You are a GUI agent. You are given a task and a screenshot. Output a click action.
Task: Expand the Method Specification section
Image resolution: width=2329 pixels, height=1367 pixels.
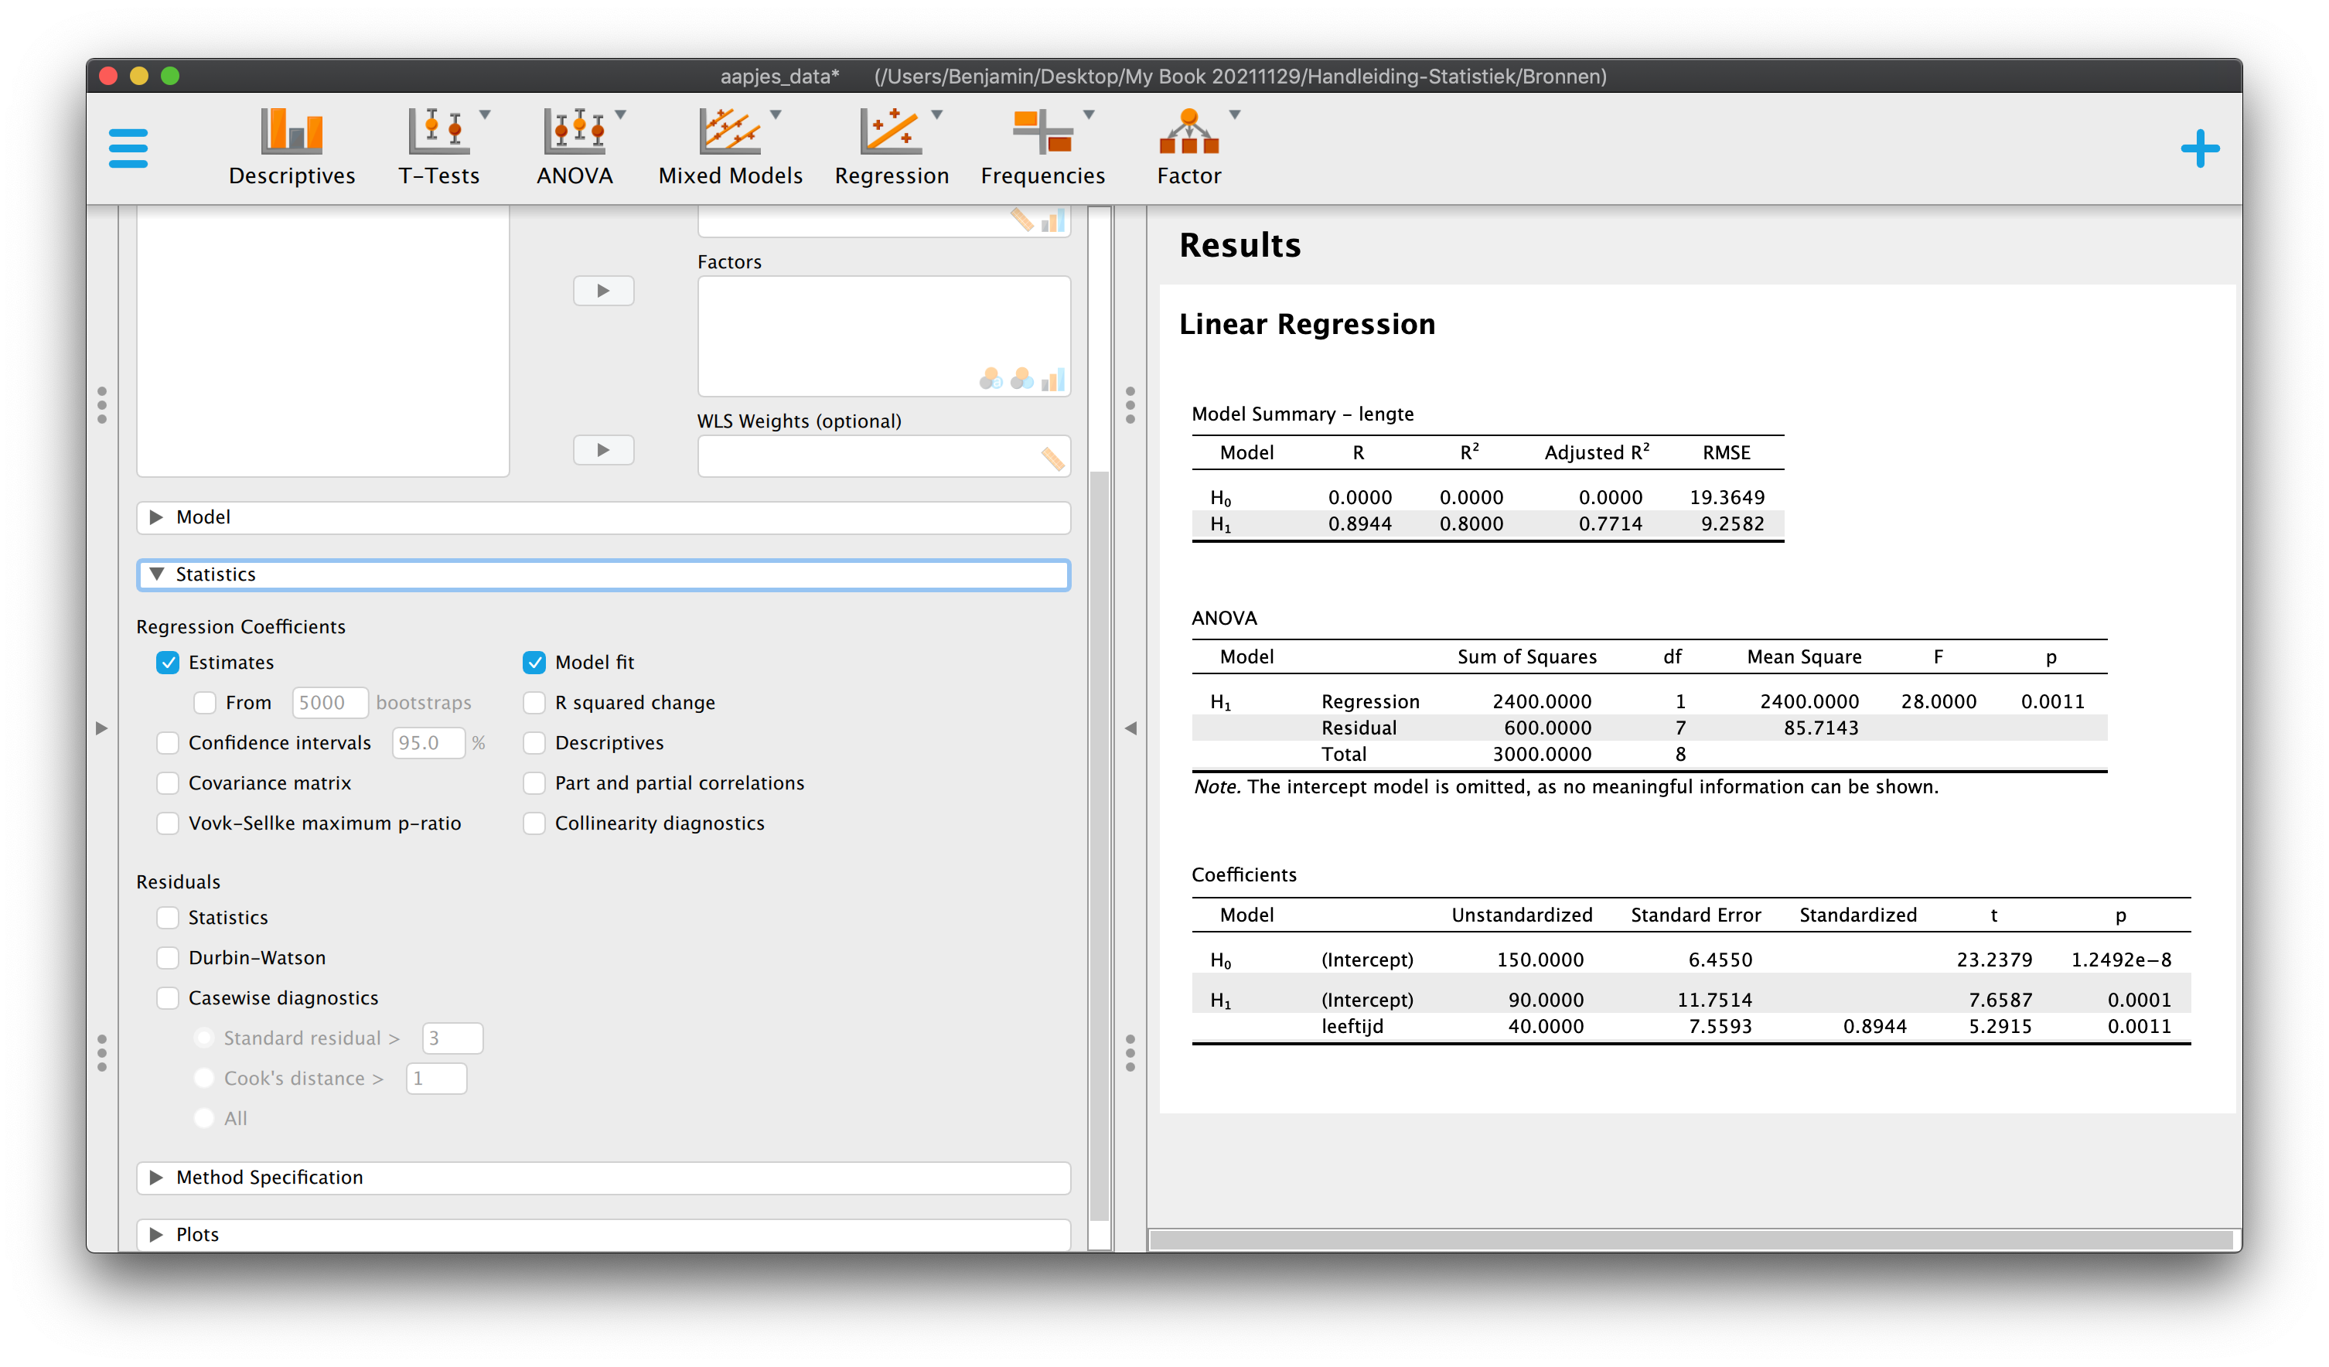click(603, 1178)
